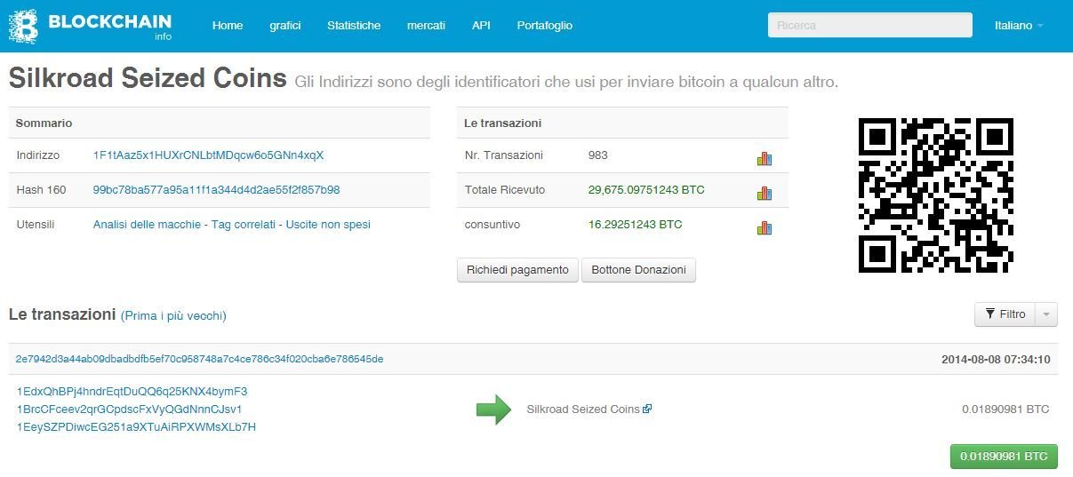Click total received 29,675.09751243 BTC value
1073x477 pixels.
[646, 189]
